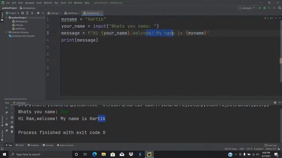The image size is (282, 158).
Task: Open the Run tool window tab at the bottom
Action: click(x=9, y=145)
